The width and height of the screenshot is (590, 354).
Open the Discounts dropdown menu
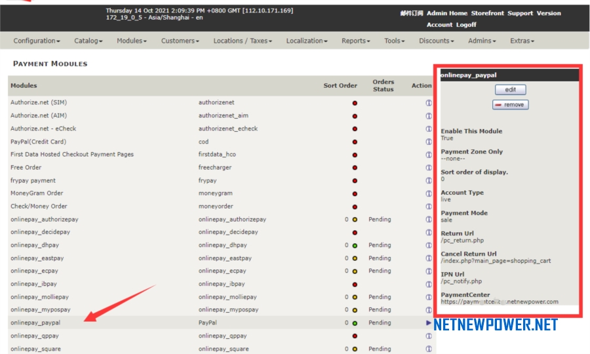[437, 41]
